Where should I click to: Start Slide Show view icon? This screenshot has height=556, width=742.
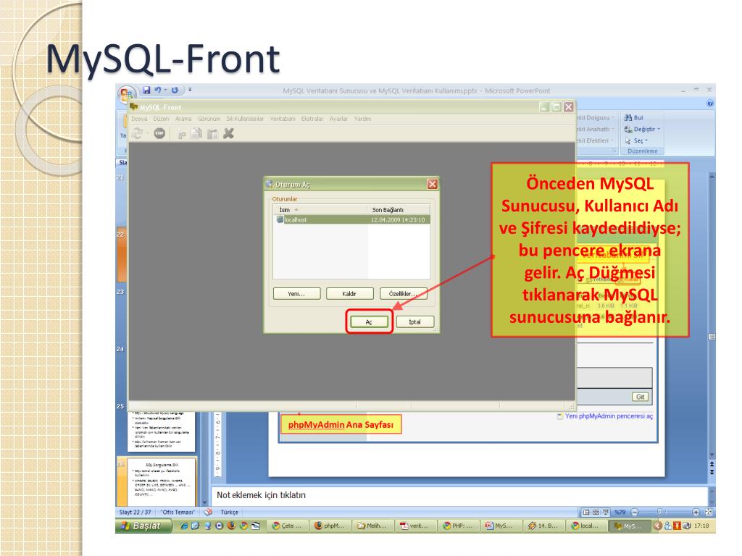(x=605, y=512)
